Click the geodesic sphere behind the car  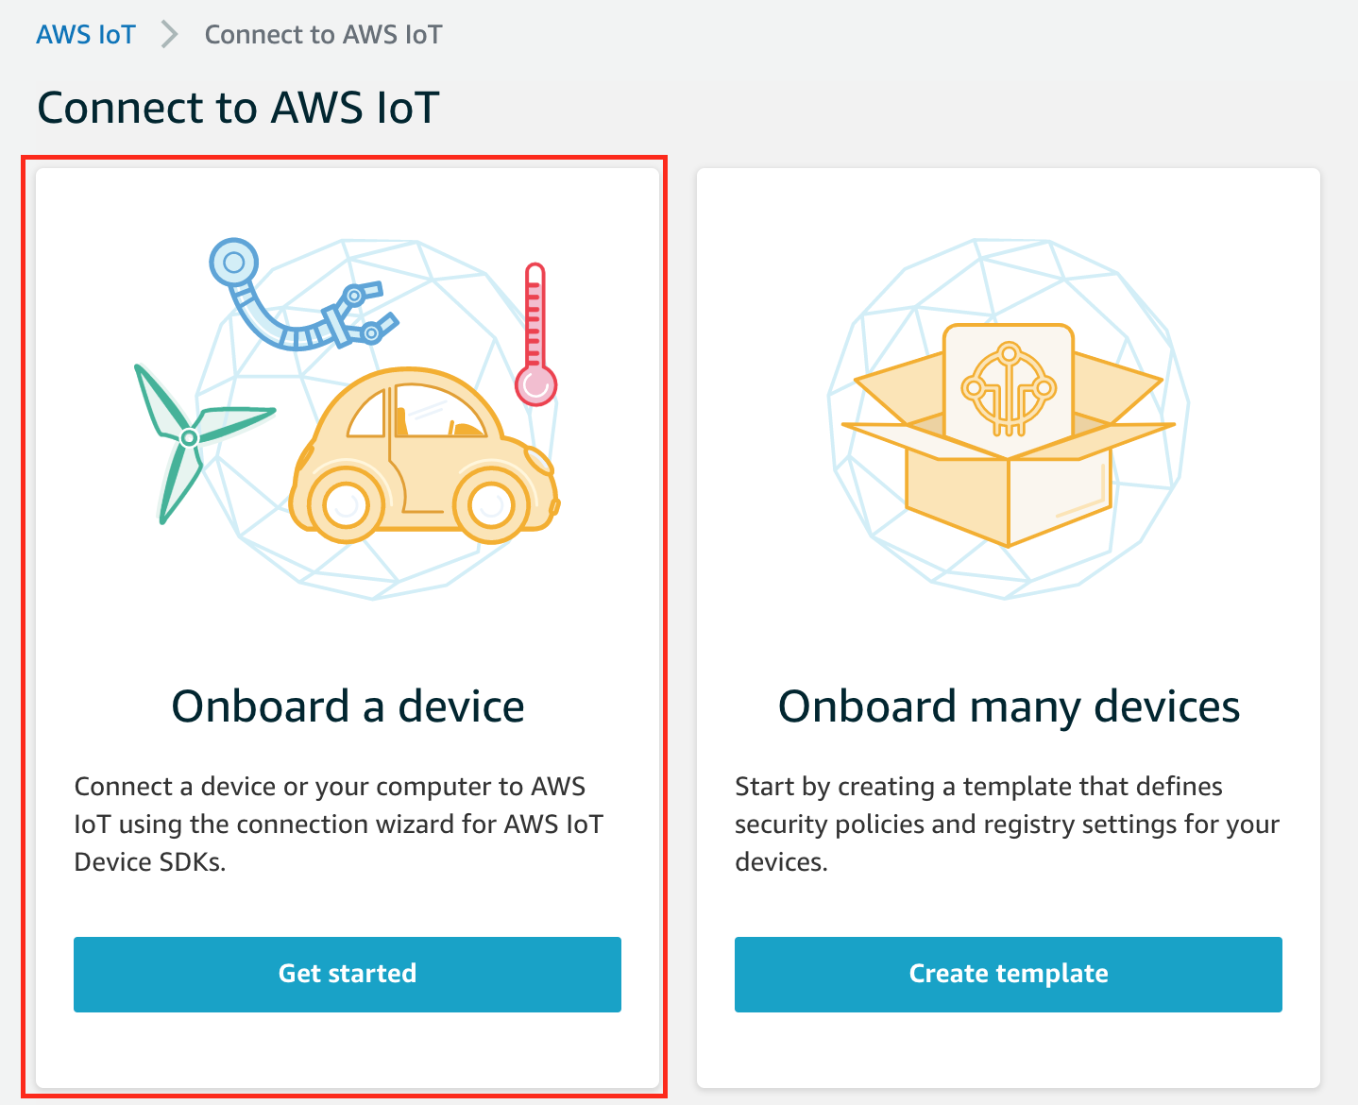[x=376, y=419]
